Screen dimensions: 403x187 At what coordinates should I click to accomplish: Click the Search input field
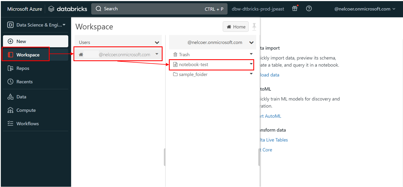point(159,9)
